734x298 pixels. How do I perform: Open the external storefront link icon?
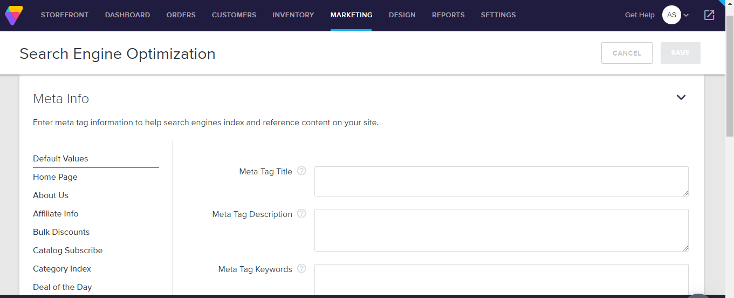[709, 15]
